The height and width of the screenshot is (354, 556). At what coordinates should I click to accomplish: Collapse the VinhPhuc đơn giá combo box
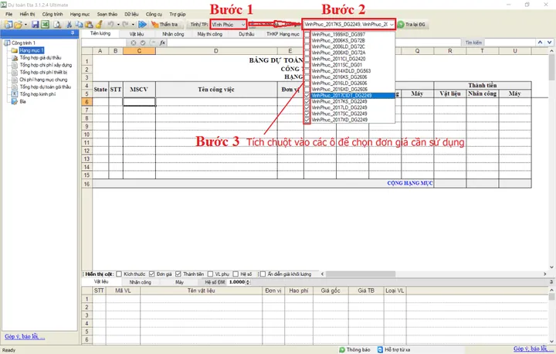[392, 25]
